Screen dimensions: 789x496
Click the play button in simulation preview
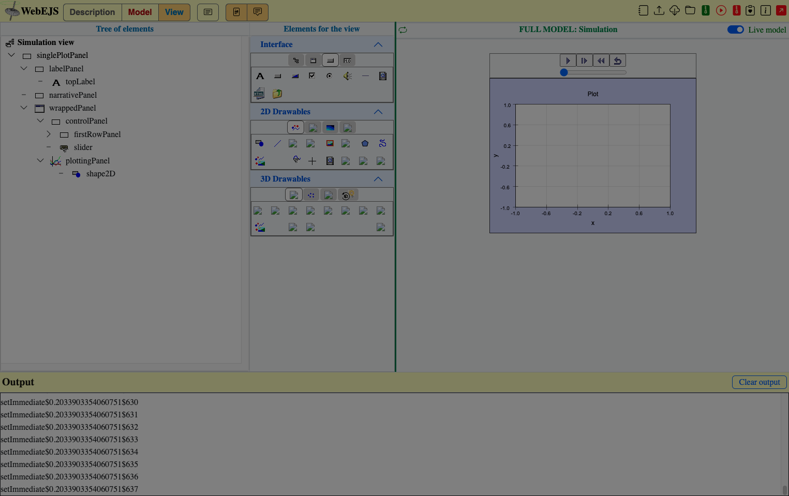tap(568, 61)
